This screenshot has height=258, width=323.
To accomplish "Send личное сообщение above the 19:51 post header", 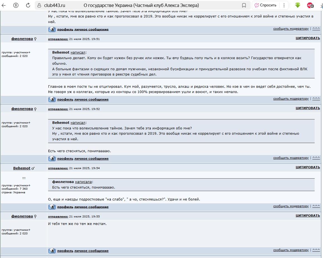I will pyautogui.click(x=92, y=29).
